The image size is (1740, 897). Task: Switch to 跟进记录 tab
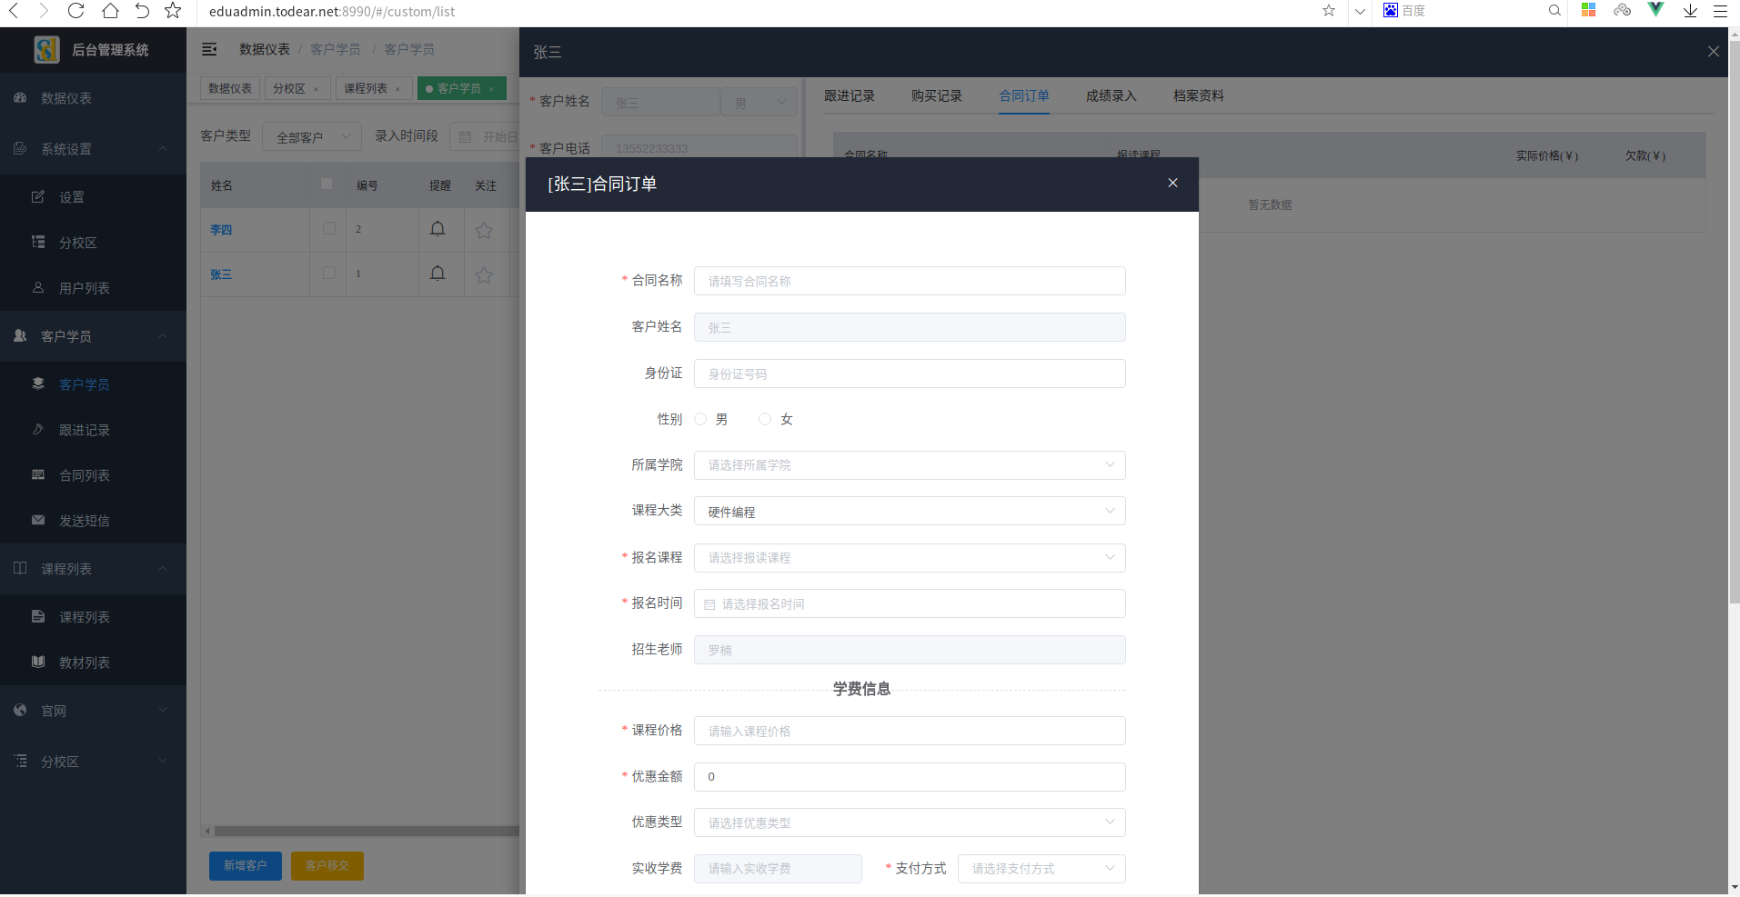850,95
